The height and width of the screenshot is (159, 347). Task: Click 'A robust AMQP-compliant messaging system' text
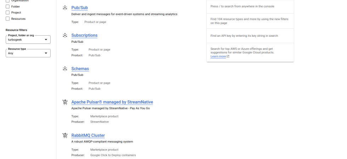click(x=102, y=142)
